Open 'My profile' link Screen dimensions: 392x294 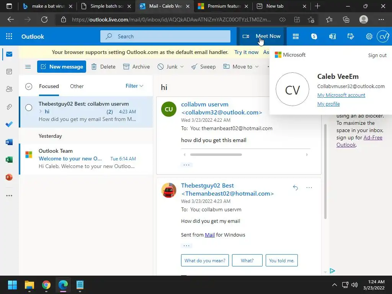[x=328, y=104]
